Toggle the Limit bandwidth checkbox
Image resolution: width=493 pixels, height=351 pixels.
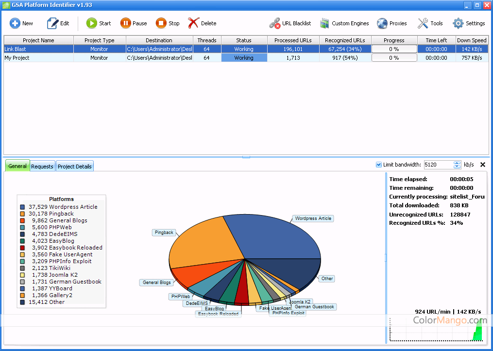379,165
